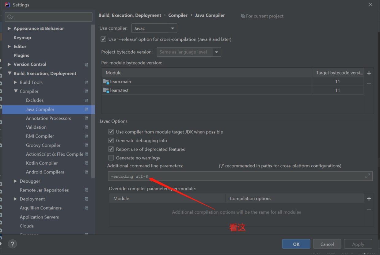Click project-level icon beside Version Control
This screenshot has width=380, height=255.
pyautogui.click(x=86, y=64)
